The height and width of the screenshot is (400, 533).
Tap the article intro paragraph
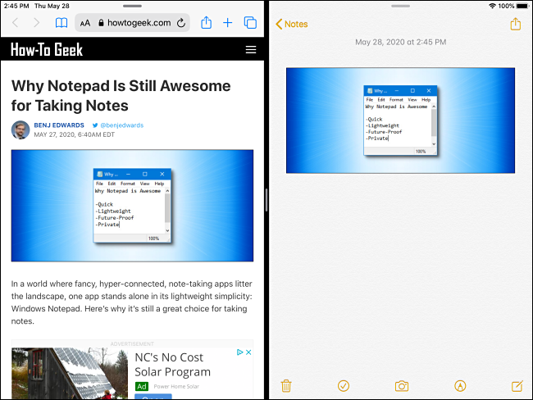[132, 302]
